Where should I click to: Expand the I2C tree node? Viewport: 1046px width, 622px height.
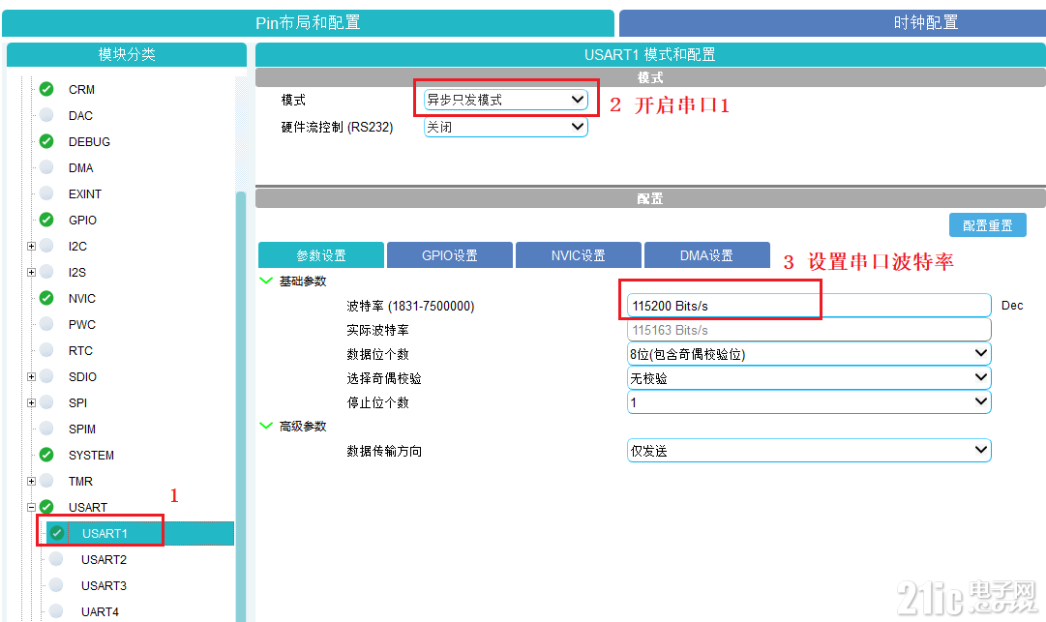(x=31, y=246)
